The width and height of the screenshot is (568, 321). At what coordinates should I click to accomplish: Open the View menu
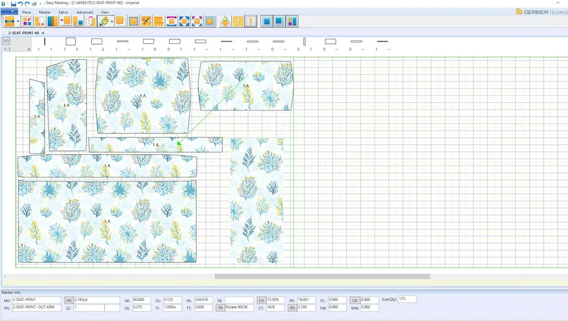(105, 12)
